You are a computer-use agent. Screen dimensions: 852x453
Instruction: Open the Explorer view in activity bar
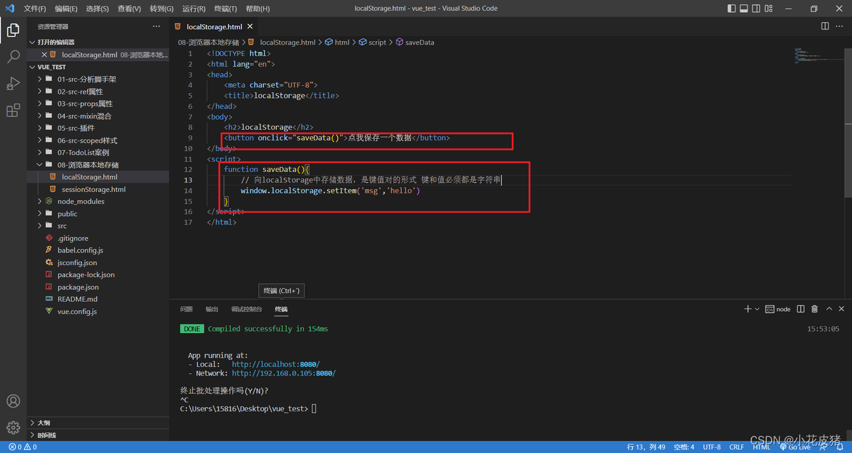[13, 30]
